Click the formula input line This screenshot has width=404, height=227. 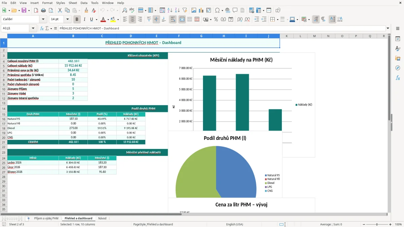(222, 28)
